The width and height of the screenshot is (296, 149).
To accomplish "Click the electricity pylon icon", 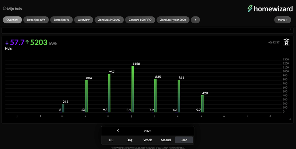I will click(286, 42).
